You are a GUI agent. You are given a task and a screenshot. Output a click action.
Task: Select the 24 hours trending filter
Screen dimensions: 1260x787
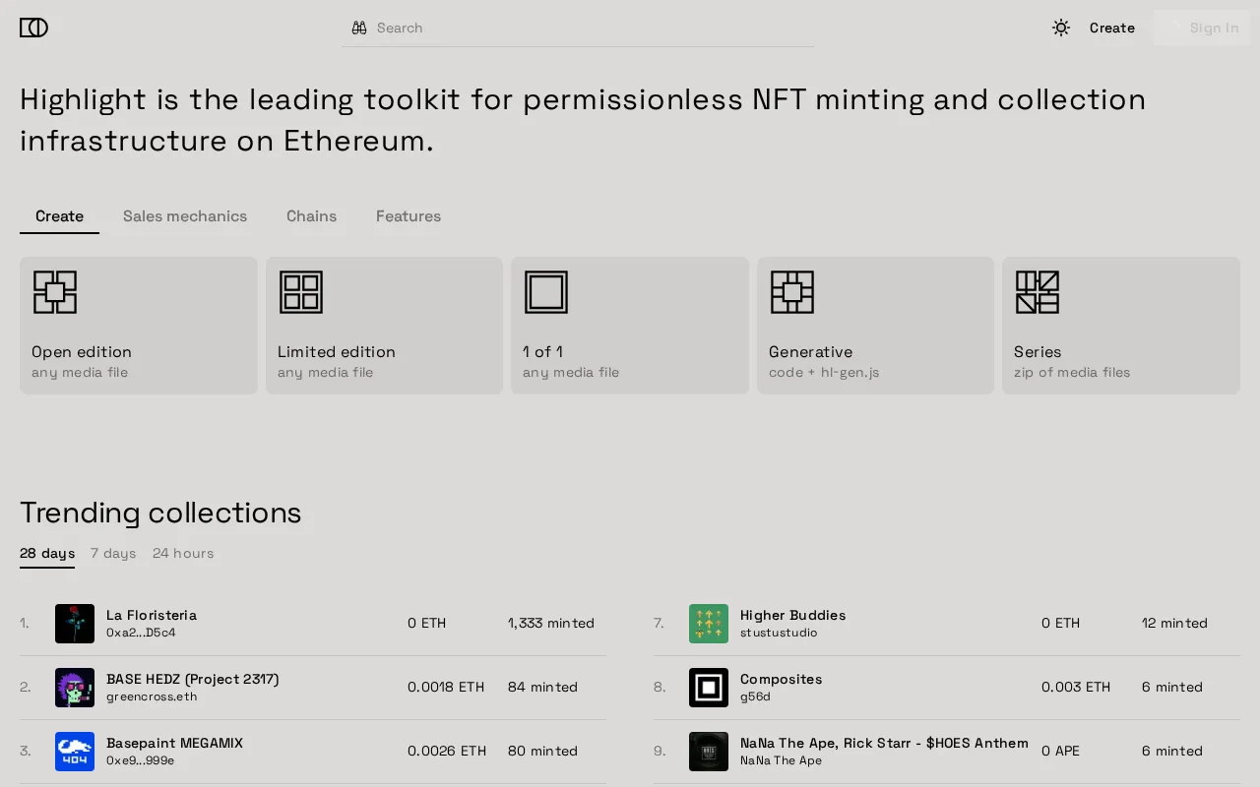pyautogui.click(x=183, y=554)
